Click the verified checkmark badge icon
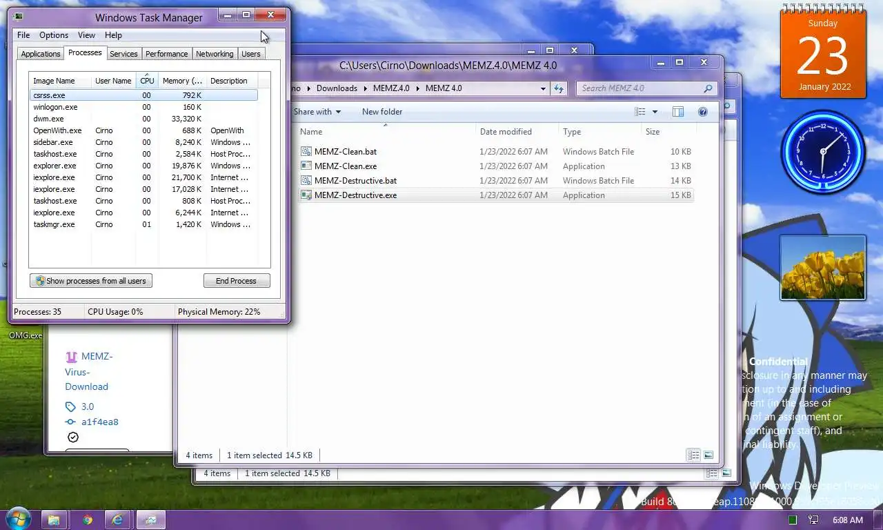883x530 pixels. pyautogui.click(x=73, y=437)
